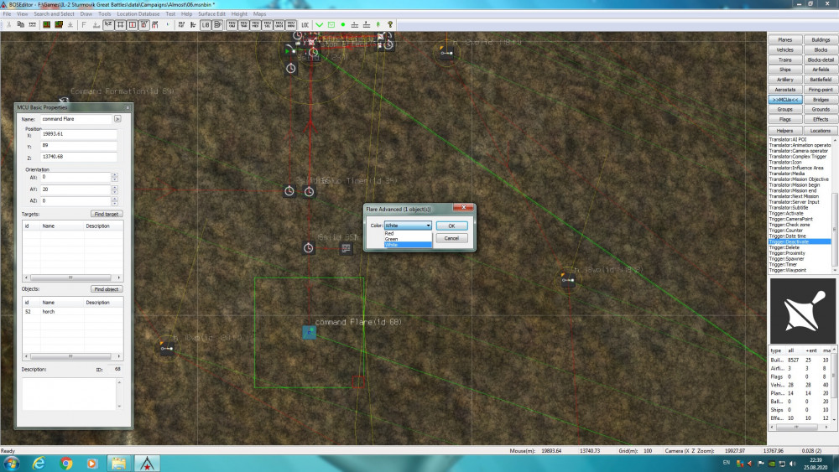Click the LOC toolbar icon

click(x=305, y=25)
